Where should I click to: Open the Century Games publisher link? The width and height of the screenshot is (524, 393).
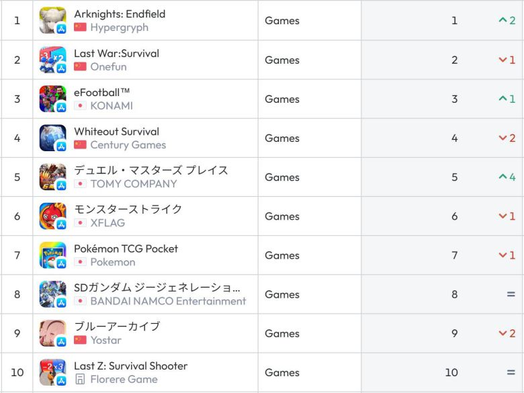pyautogui.click(x=128, y=144)
